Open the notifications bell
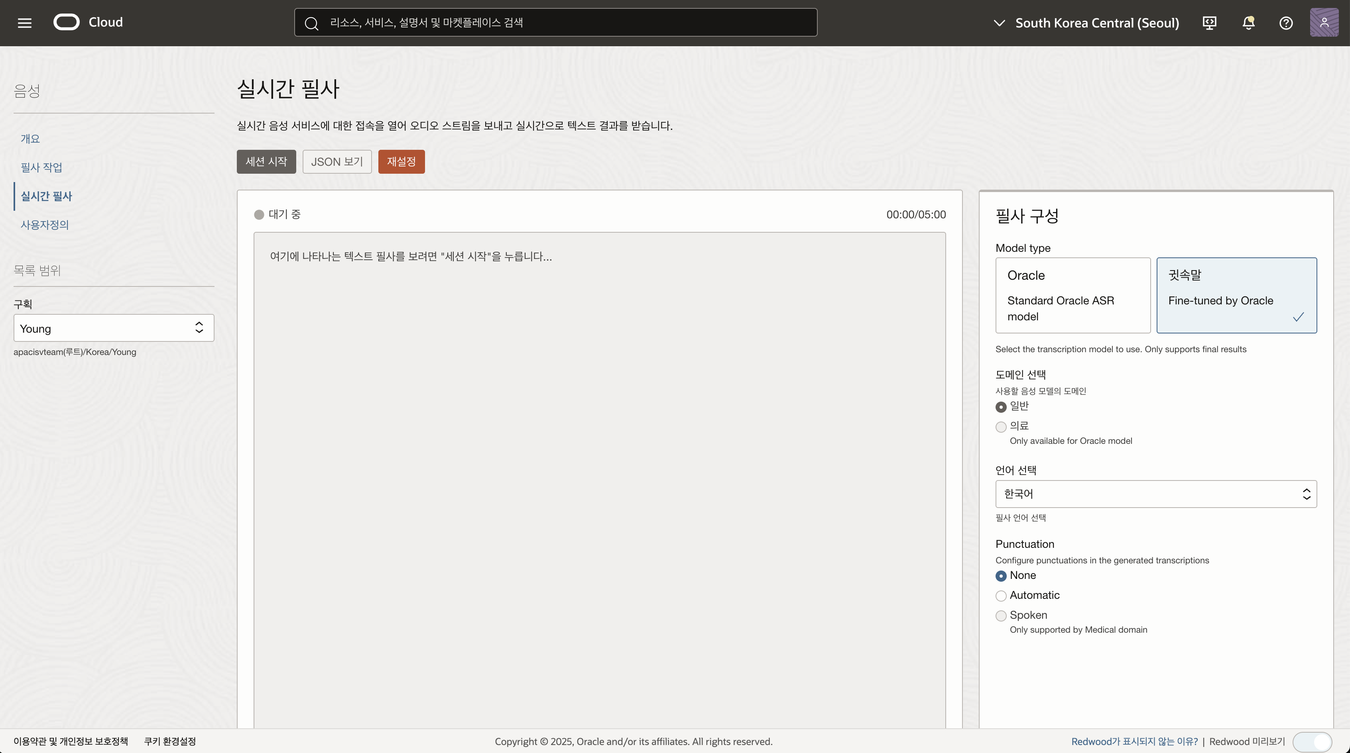Screen dimensions: 1350x753 click(x=1248, y=23)
